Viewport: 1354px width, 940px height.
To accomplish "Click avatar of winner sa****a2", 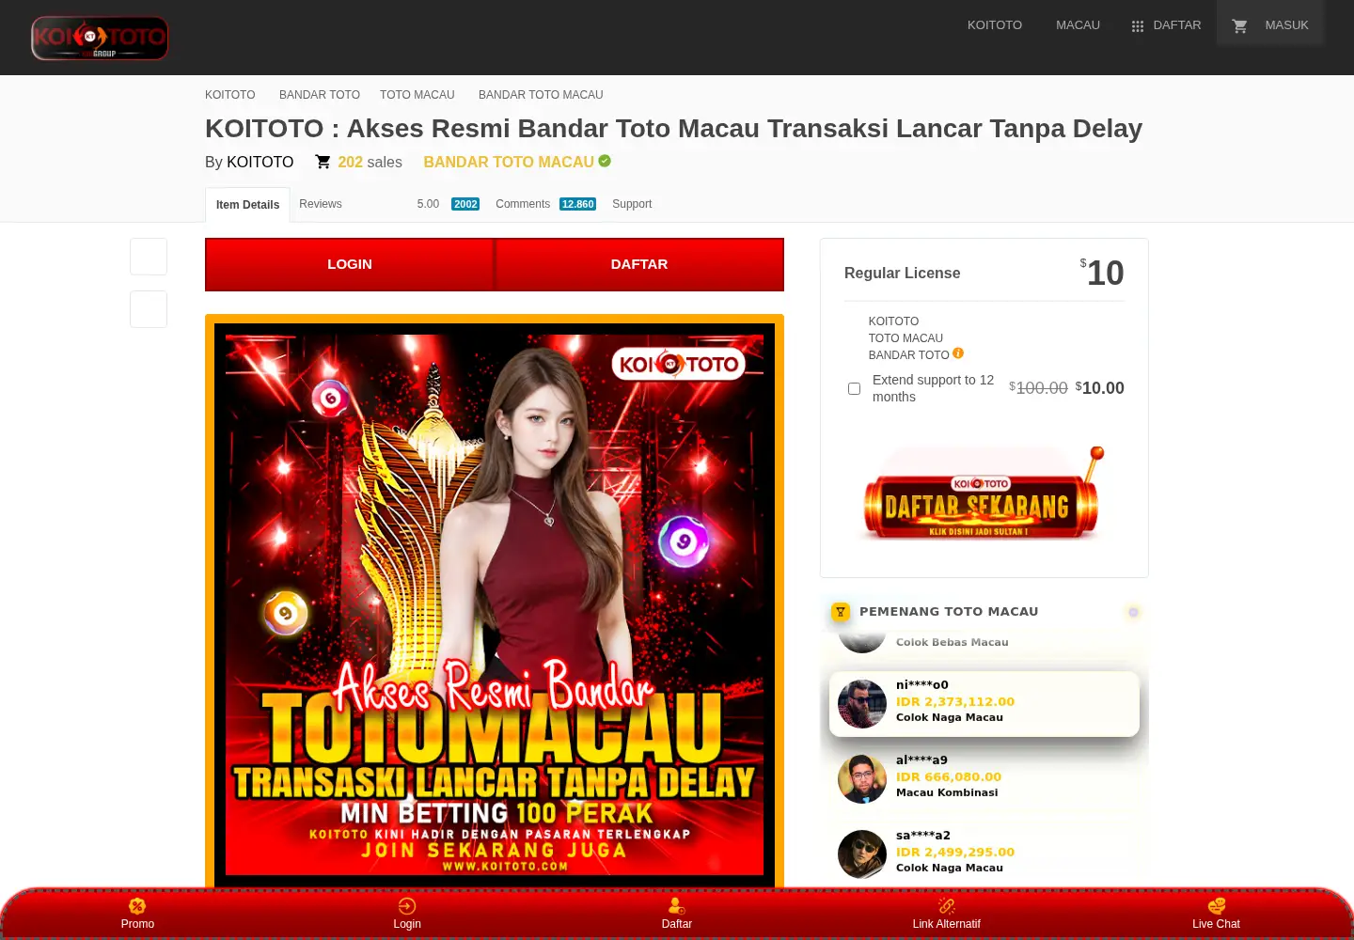I will click(x=862, y=854).
